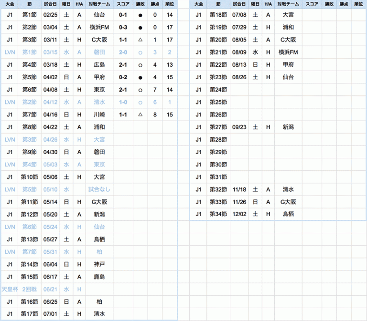Select the 天皇杯 competition cell
367x321 pixels.
[10, 289]
